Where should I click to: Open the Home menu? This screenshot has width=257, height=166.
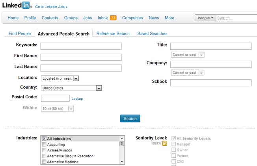pyautogui.click(x=13, y=18)
